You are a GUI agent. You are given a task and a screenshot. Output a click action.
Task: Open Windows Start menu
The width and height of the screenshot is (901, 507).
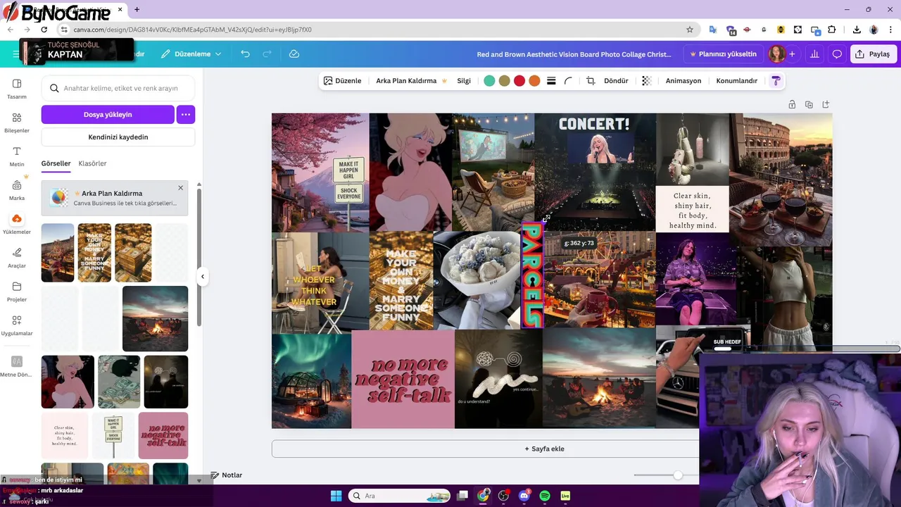point(336,496)
